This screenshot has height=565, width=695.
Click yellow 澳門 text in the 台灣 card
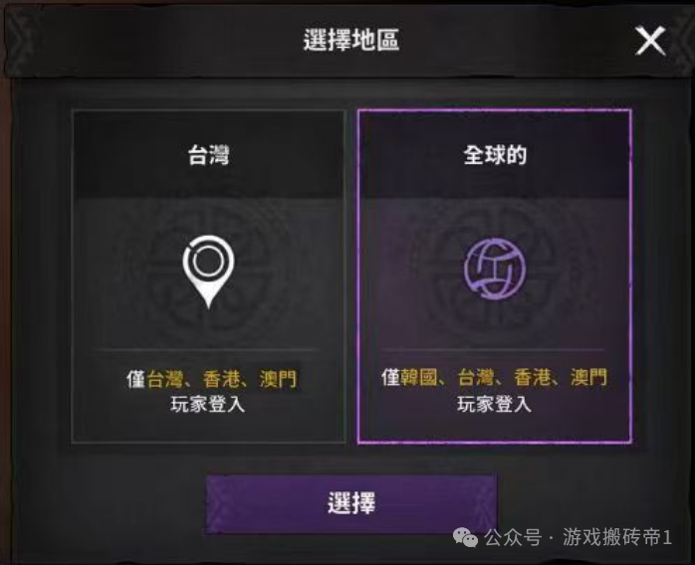pos(278,379)
